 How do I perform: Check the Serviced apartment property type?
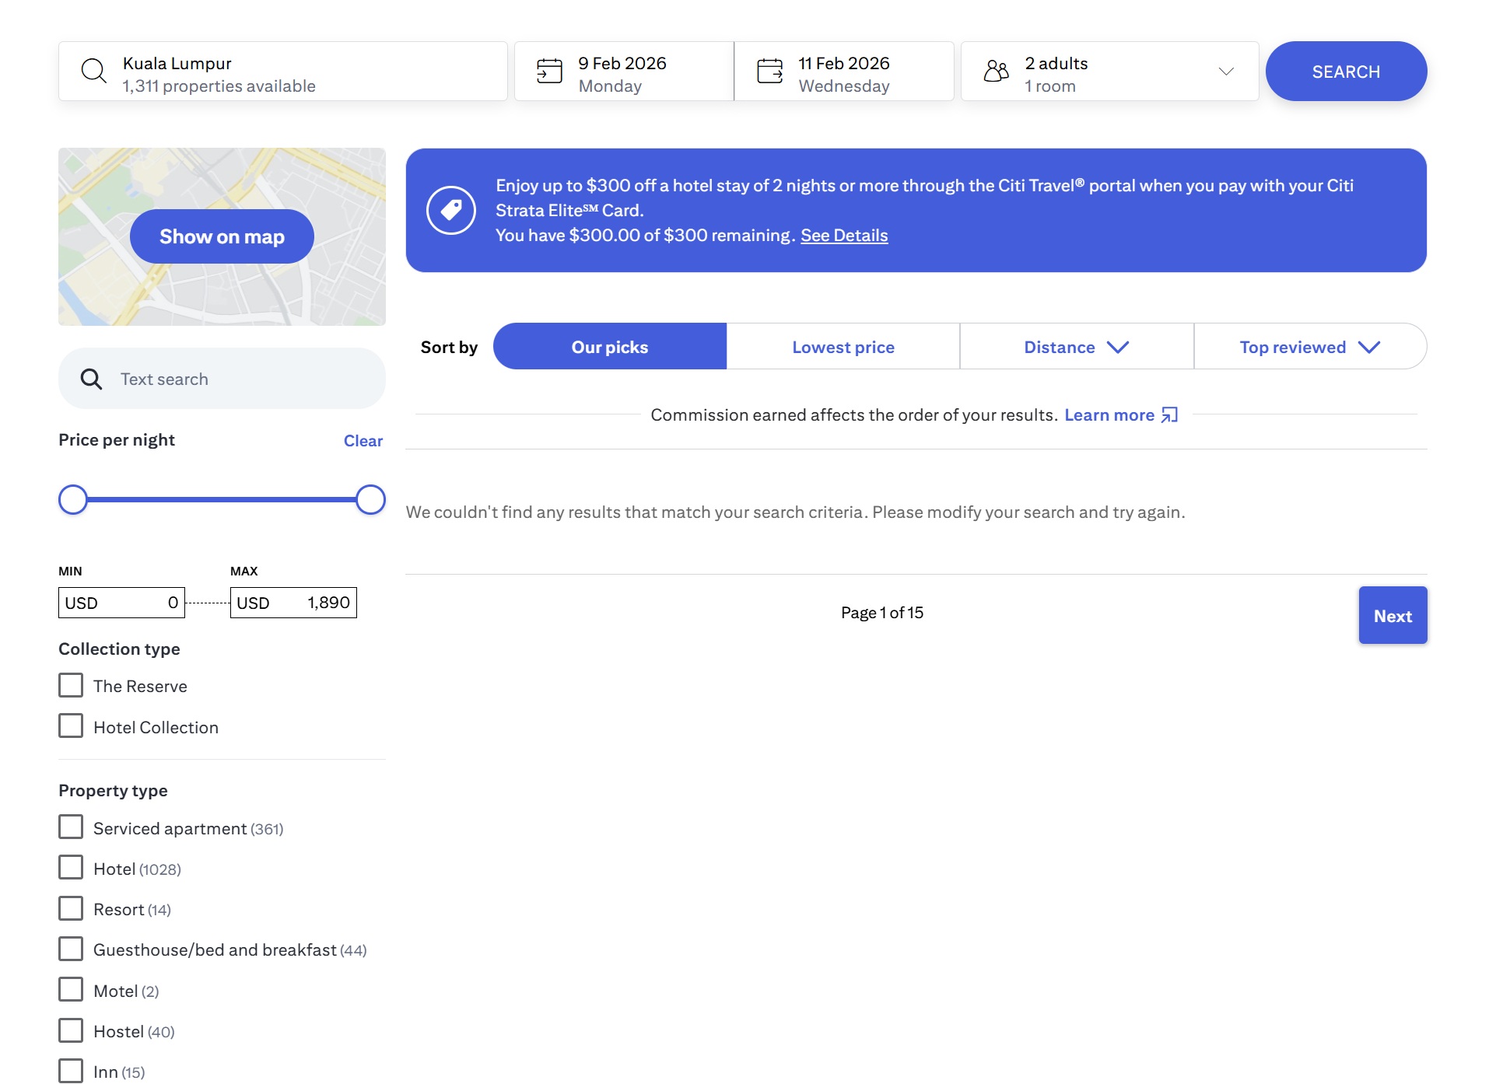(x=71, y=827)
